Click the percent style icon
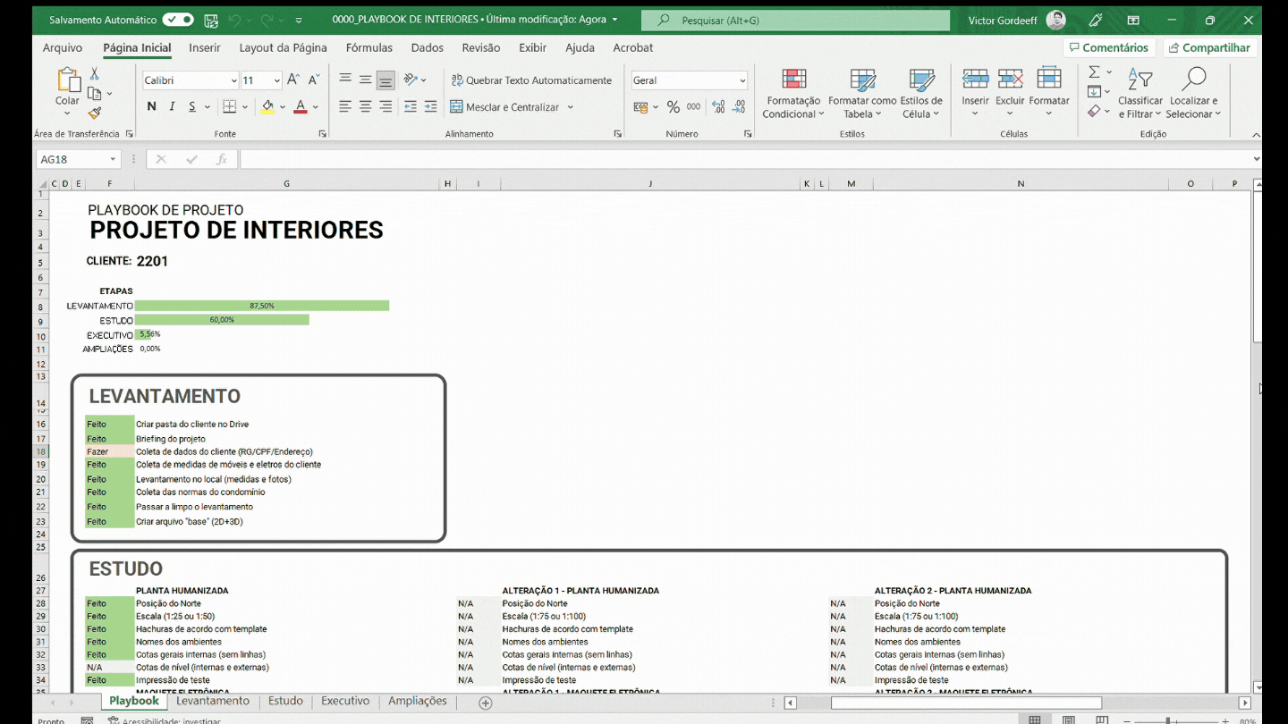Screen dimensions: 1288x724 point(673,107)
